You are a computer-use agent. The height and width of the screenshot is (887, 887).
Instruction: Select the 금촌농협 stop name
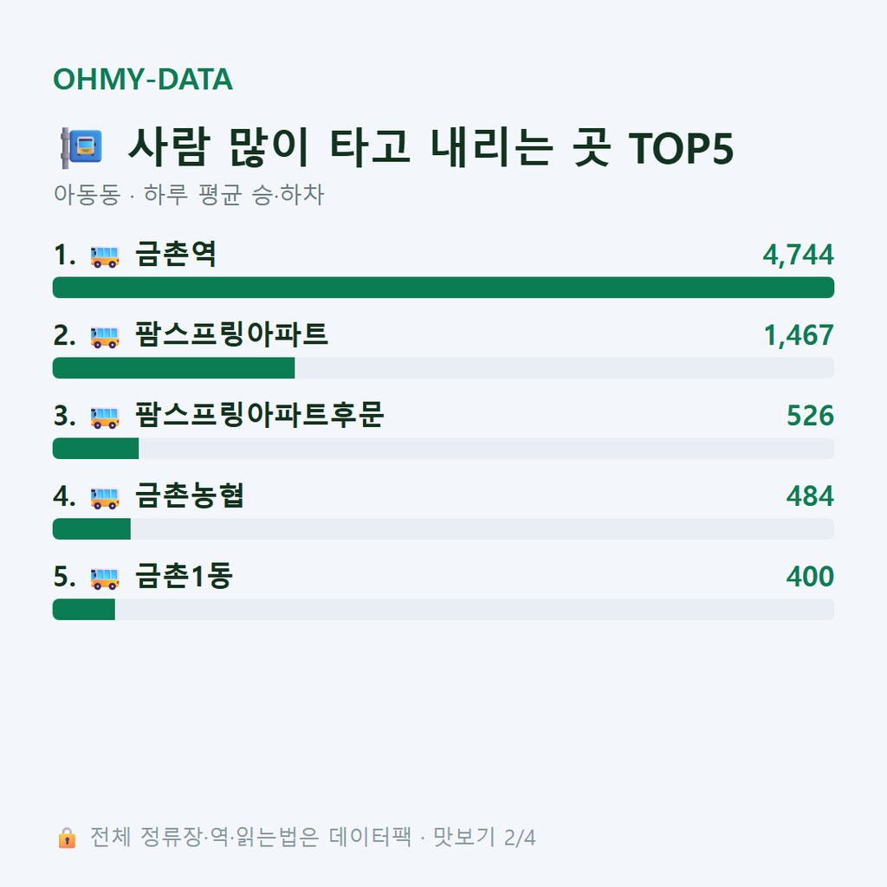190,495
